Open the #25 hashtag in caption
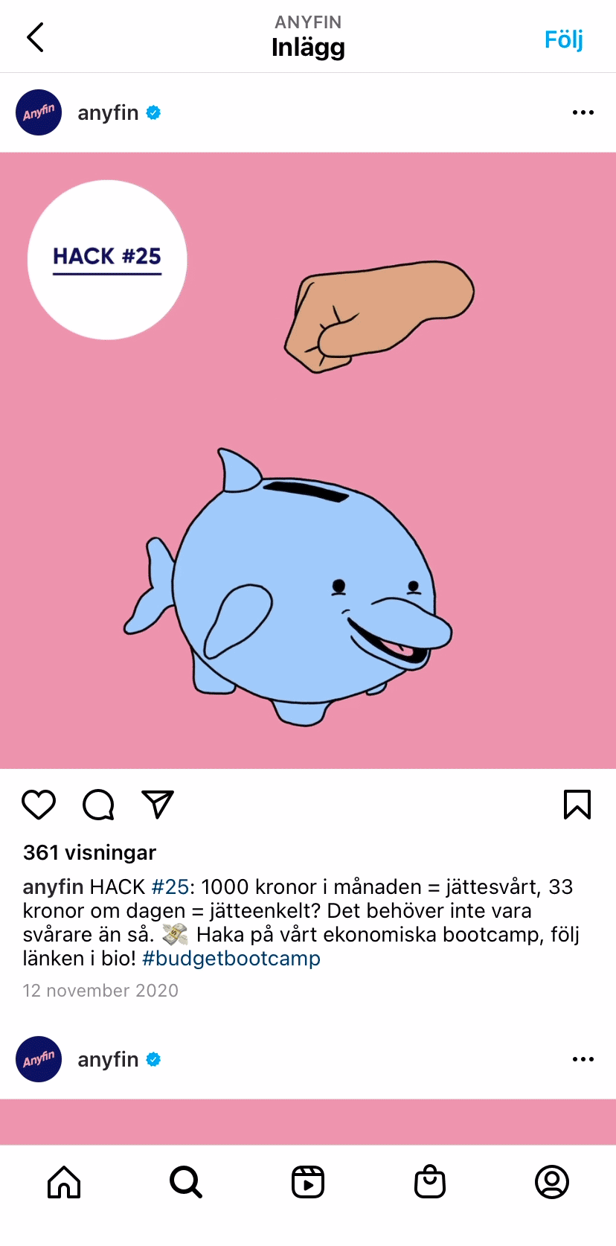This screenshot has height=1246, width=616. point(170,886)
